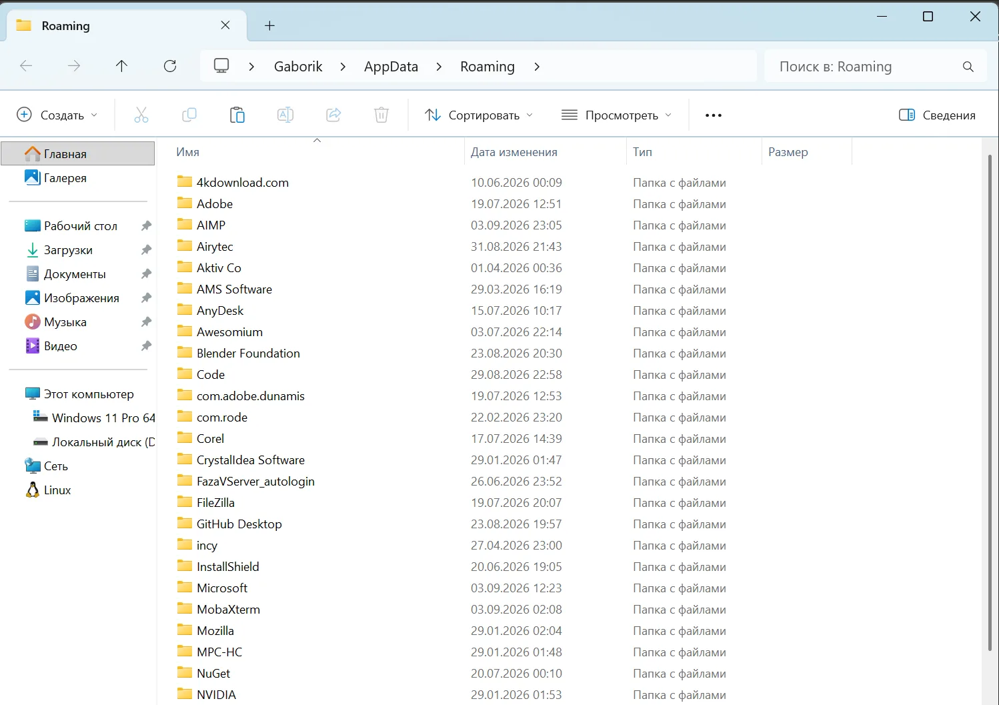
Task: Expand chevron after Roaming in path
Action: (537, 67)
